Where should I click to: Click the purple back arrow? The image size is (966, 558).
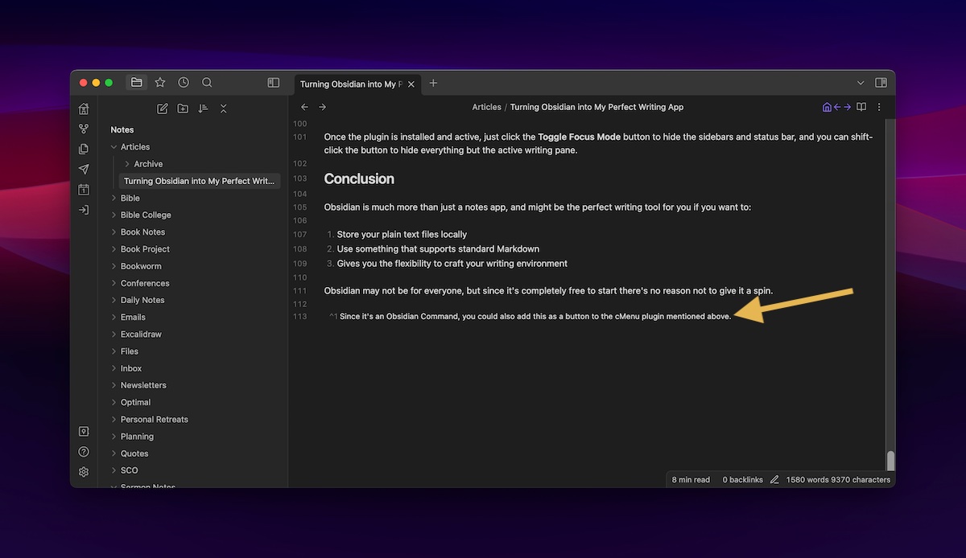[x=837, y=107]
